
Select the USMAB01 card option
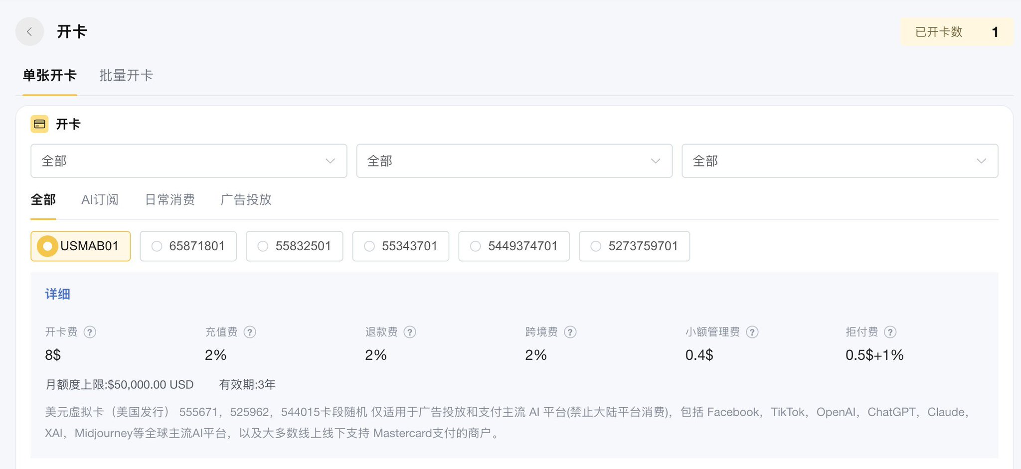tap(80, 246)
